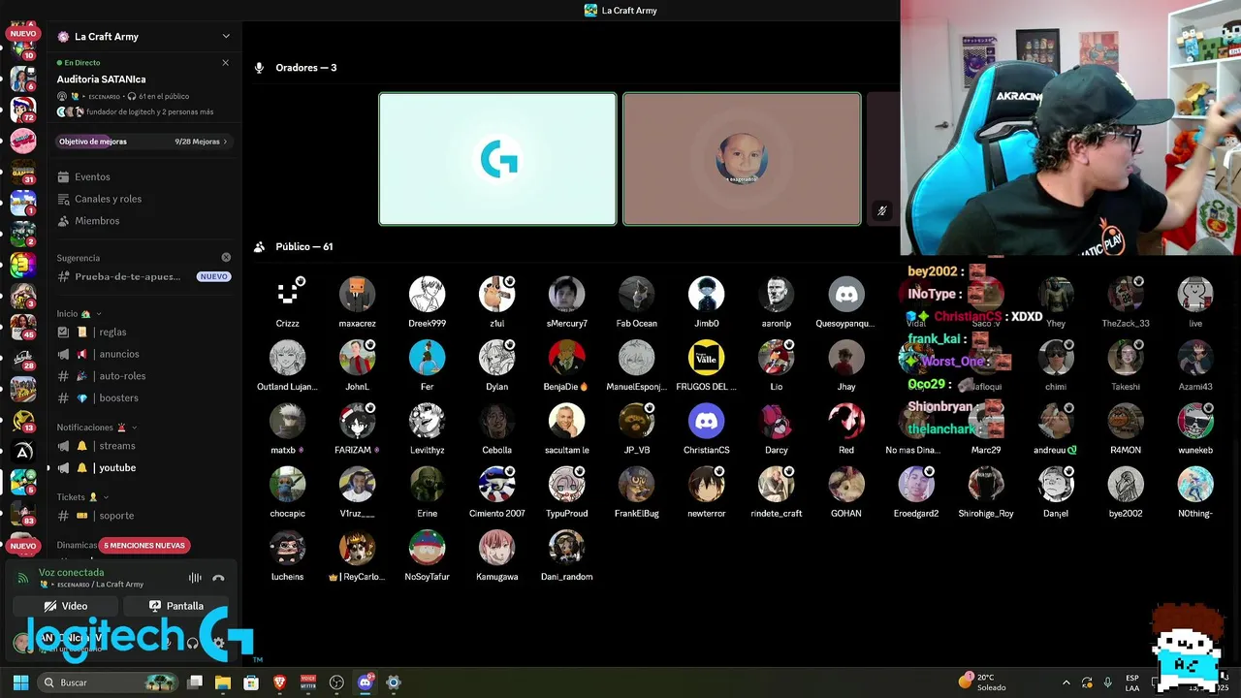Dismiss the Sugerencia channel suggestion

226,258
